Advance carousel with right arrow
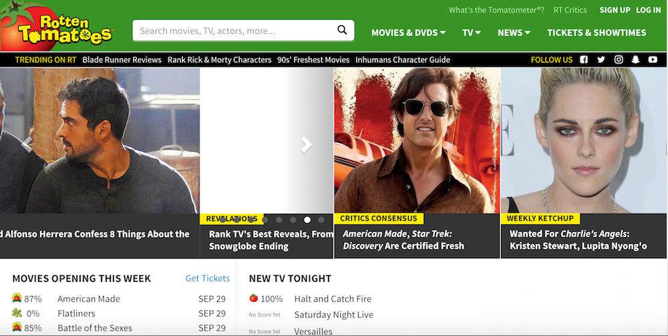Image resolution: width=668 pixels, height=336 pixels. click(x=306, y=144)
